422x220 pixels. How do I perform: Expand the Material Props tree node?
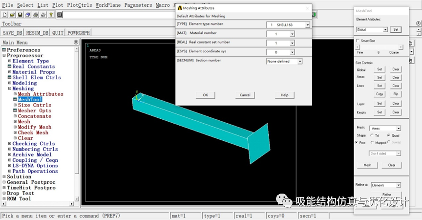pyautogui.click(x=9, y=72)
